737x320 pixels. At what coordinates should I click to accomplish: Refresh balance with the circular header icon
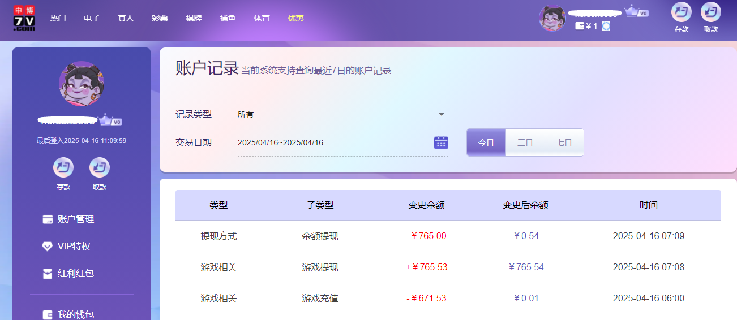coord(606,26)
